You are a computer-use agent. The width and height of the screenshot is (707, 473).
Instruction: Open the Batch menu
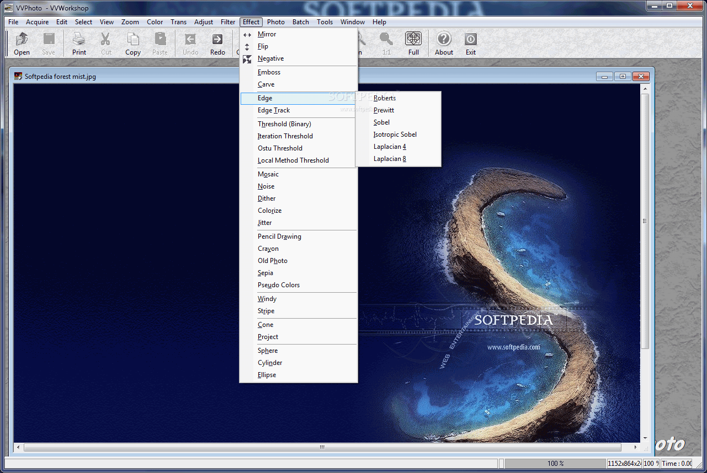(x=301, y=22)
